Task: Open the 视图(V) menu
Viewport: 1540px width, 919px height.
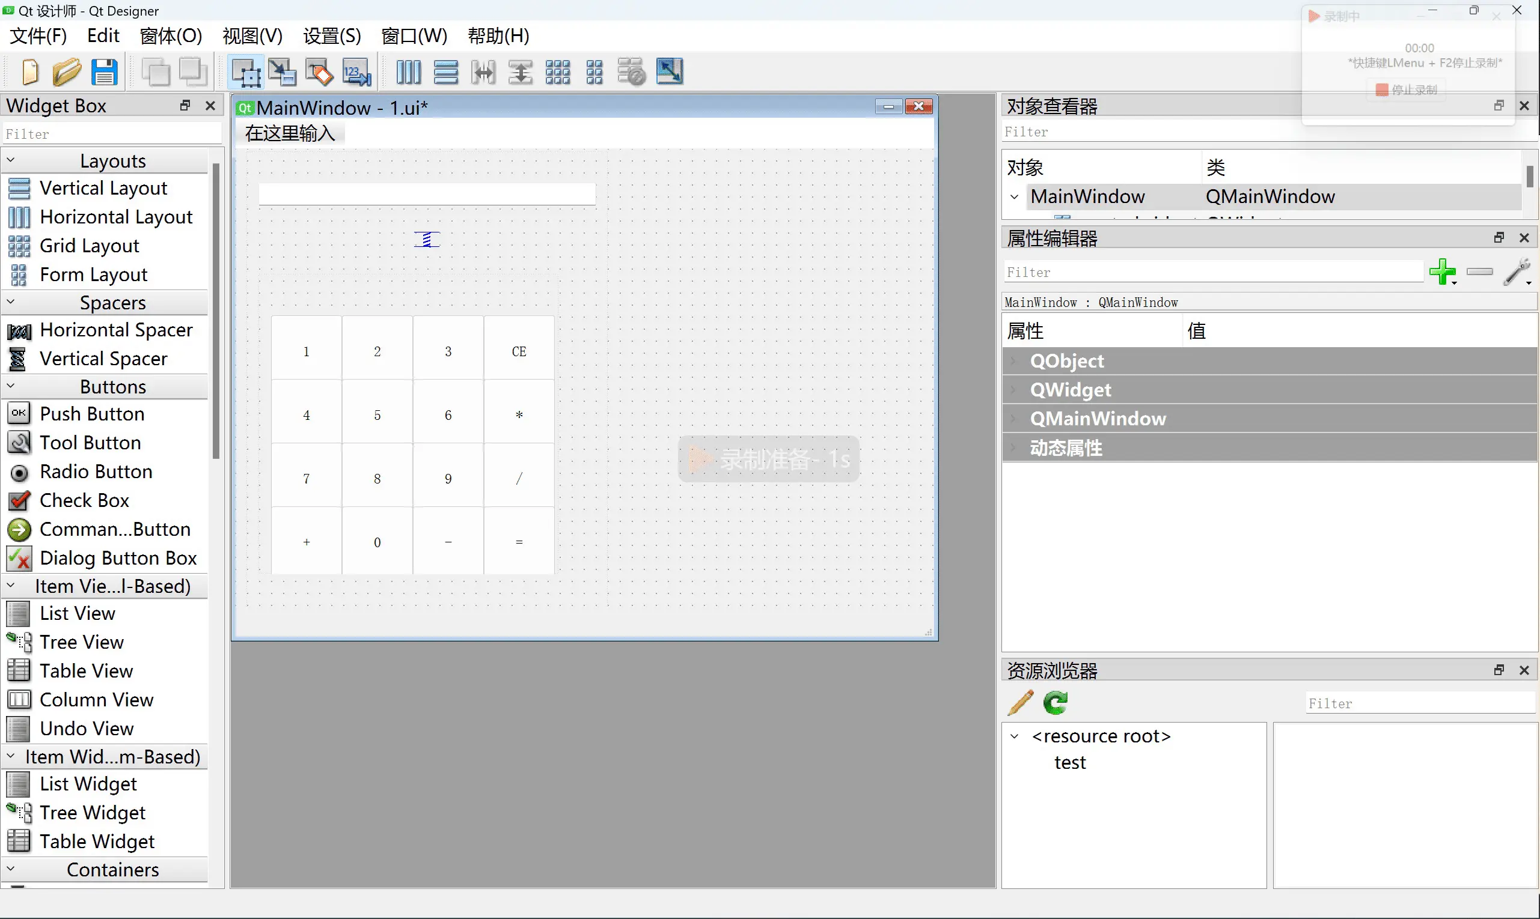Action: [x=252, y=36]
